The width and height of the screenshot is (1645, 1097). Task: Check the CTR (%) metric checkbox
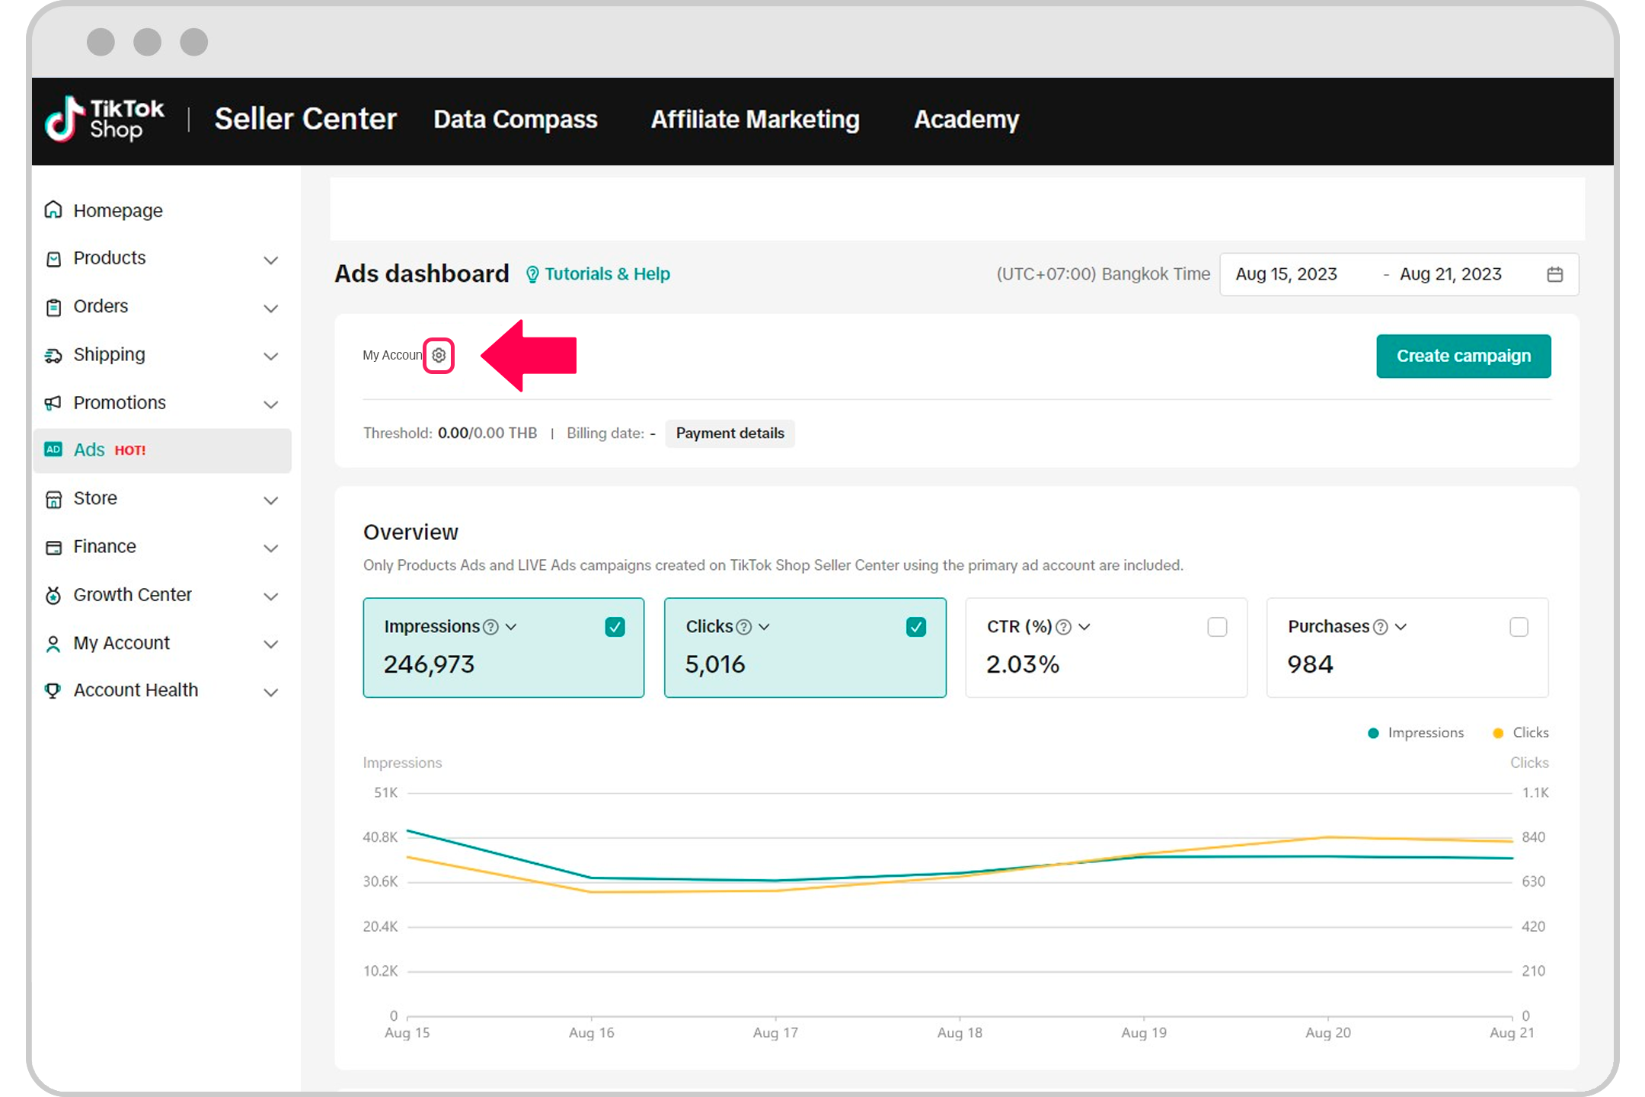click(1218, 627)
